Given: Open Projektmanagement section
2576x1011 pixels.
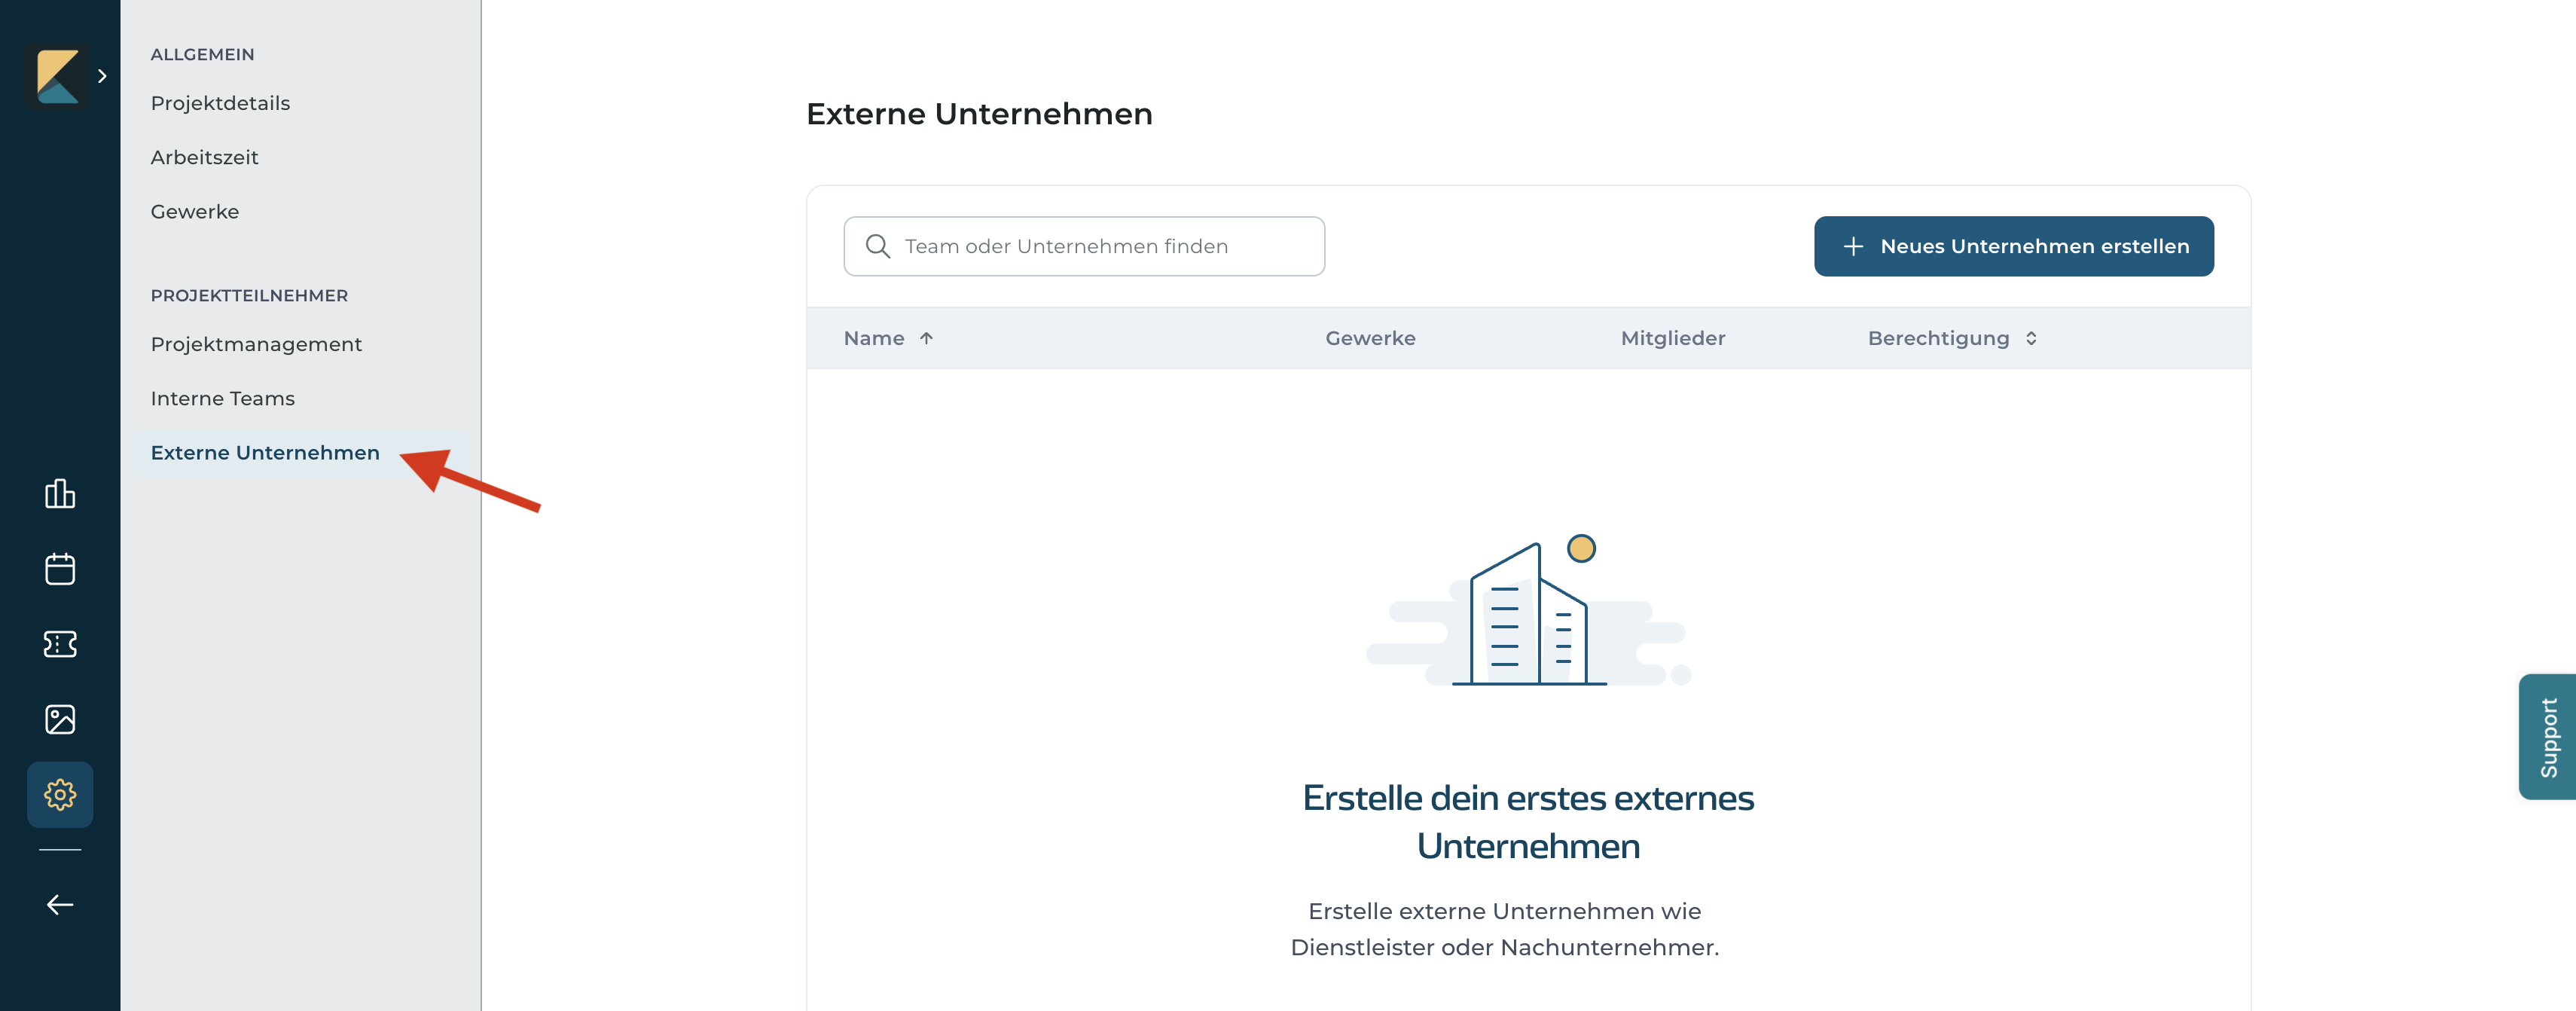Looking at the screenshot, I should click(x=256, y=344).
